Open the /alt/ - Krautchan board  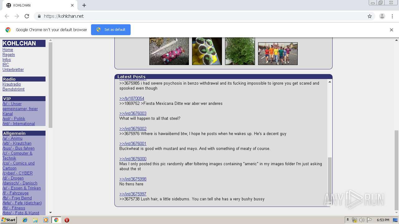(x=17, y=143)
